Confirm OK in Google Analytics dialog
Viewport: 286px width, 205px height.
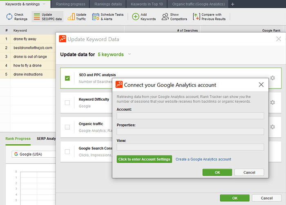pyautogui.click(x=217, y=172)
